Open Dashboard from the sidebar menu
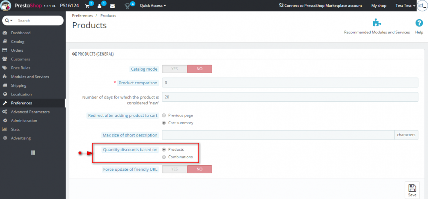 21,33
